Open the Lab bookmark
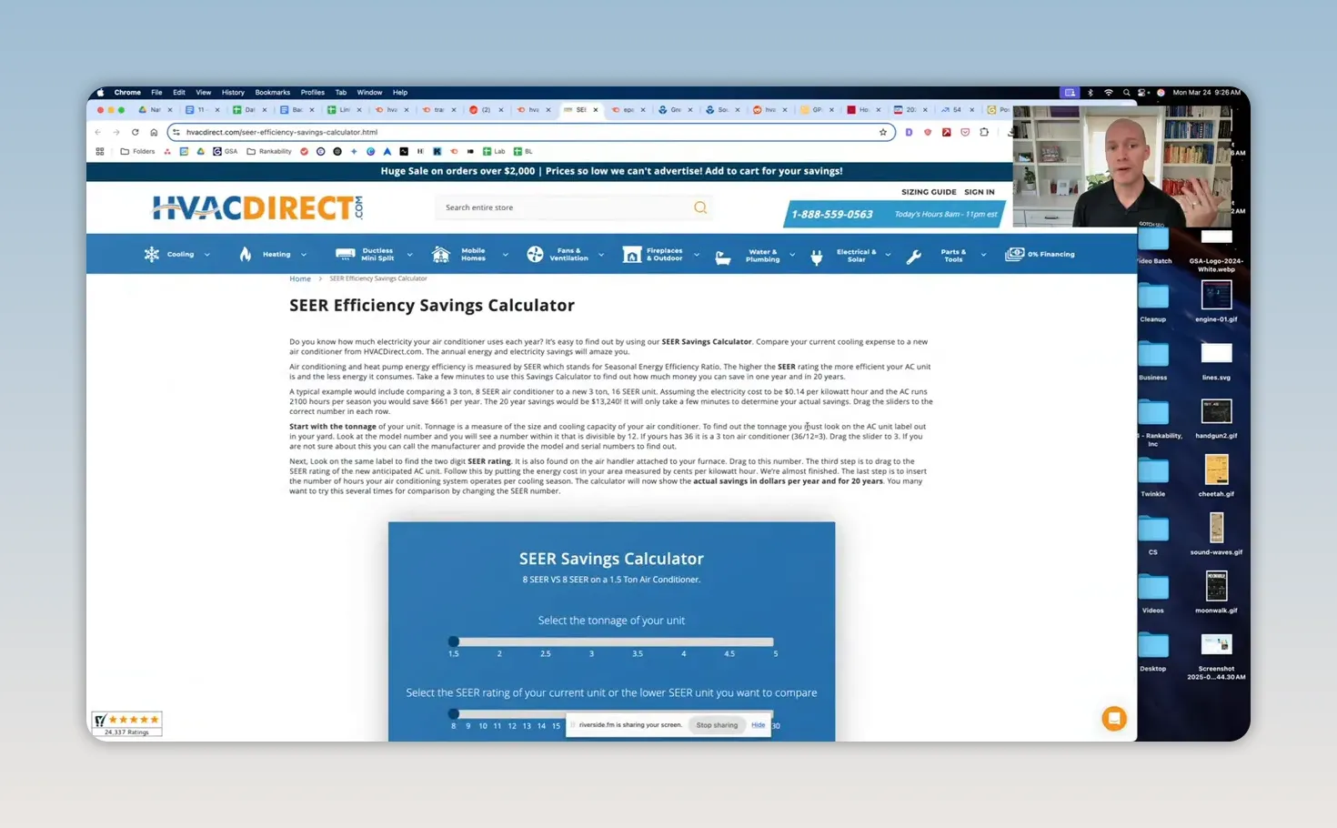 point(494,152)
